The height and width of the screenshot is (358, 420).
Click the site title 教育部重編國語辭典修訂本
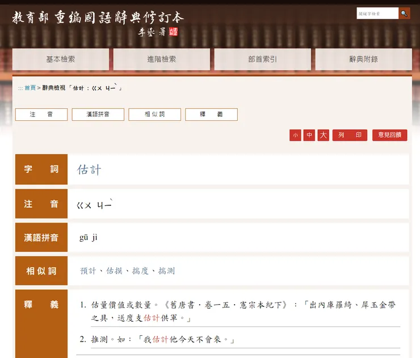click(x=98, y=18)
